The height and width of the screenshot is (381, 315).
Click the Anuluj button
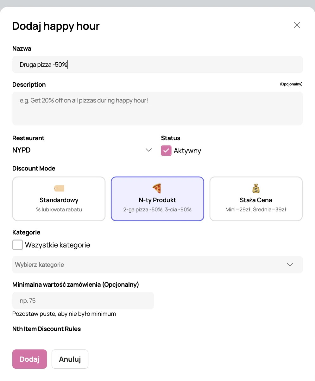(70, 359)
